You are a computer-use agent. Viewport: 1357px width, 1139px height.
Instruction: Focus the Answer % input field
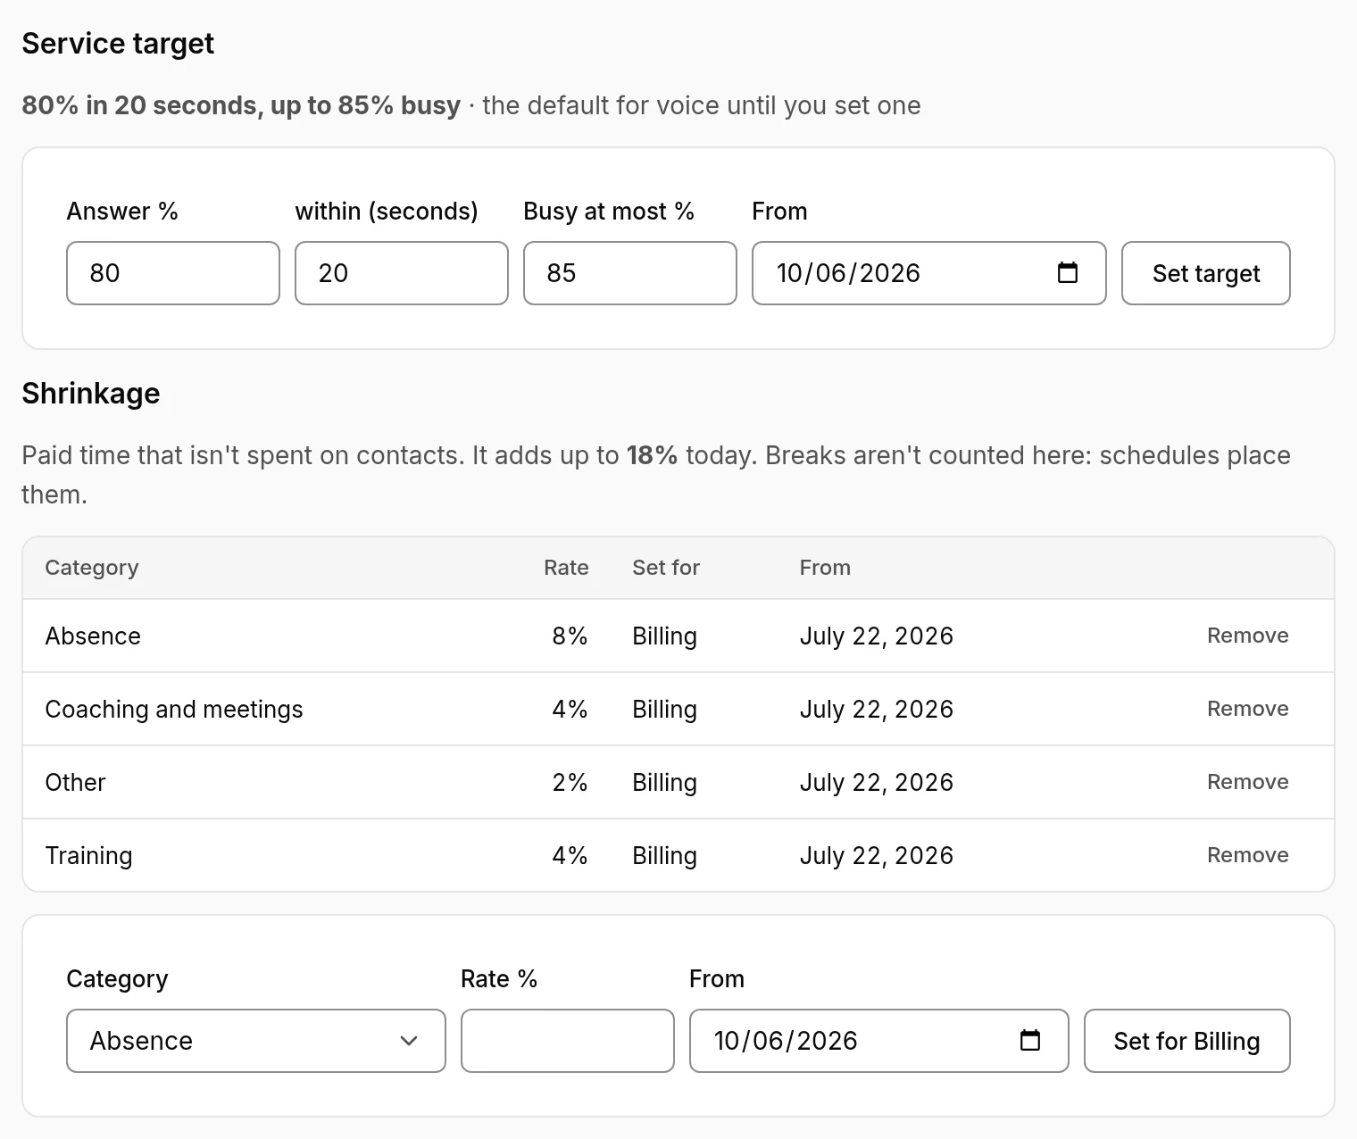(173, 273)
